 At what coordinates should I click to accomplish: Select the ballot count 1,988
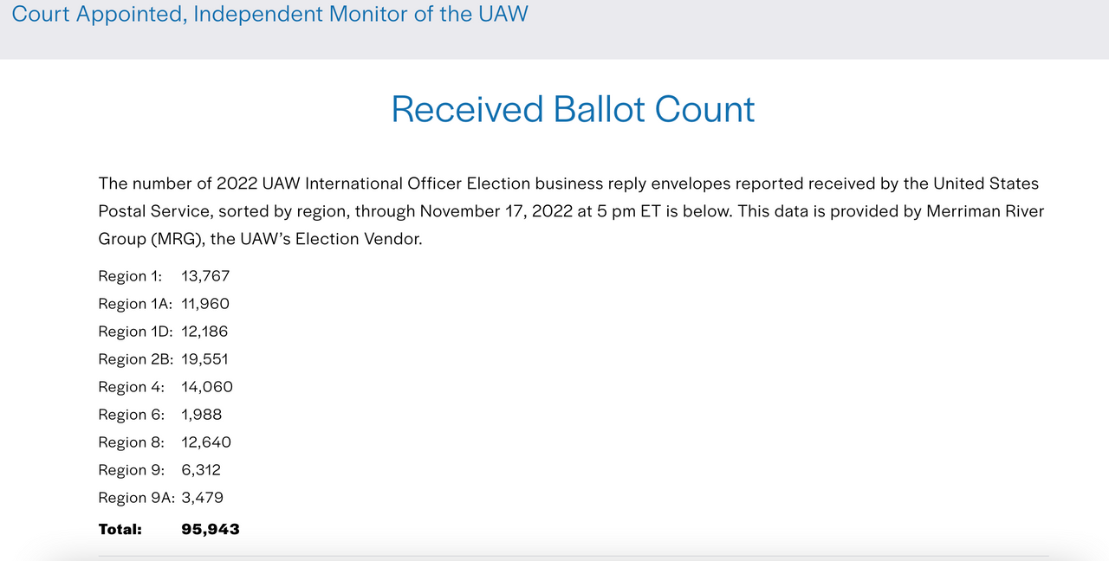[202, 415]
